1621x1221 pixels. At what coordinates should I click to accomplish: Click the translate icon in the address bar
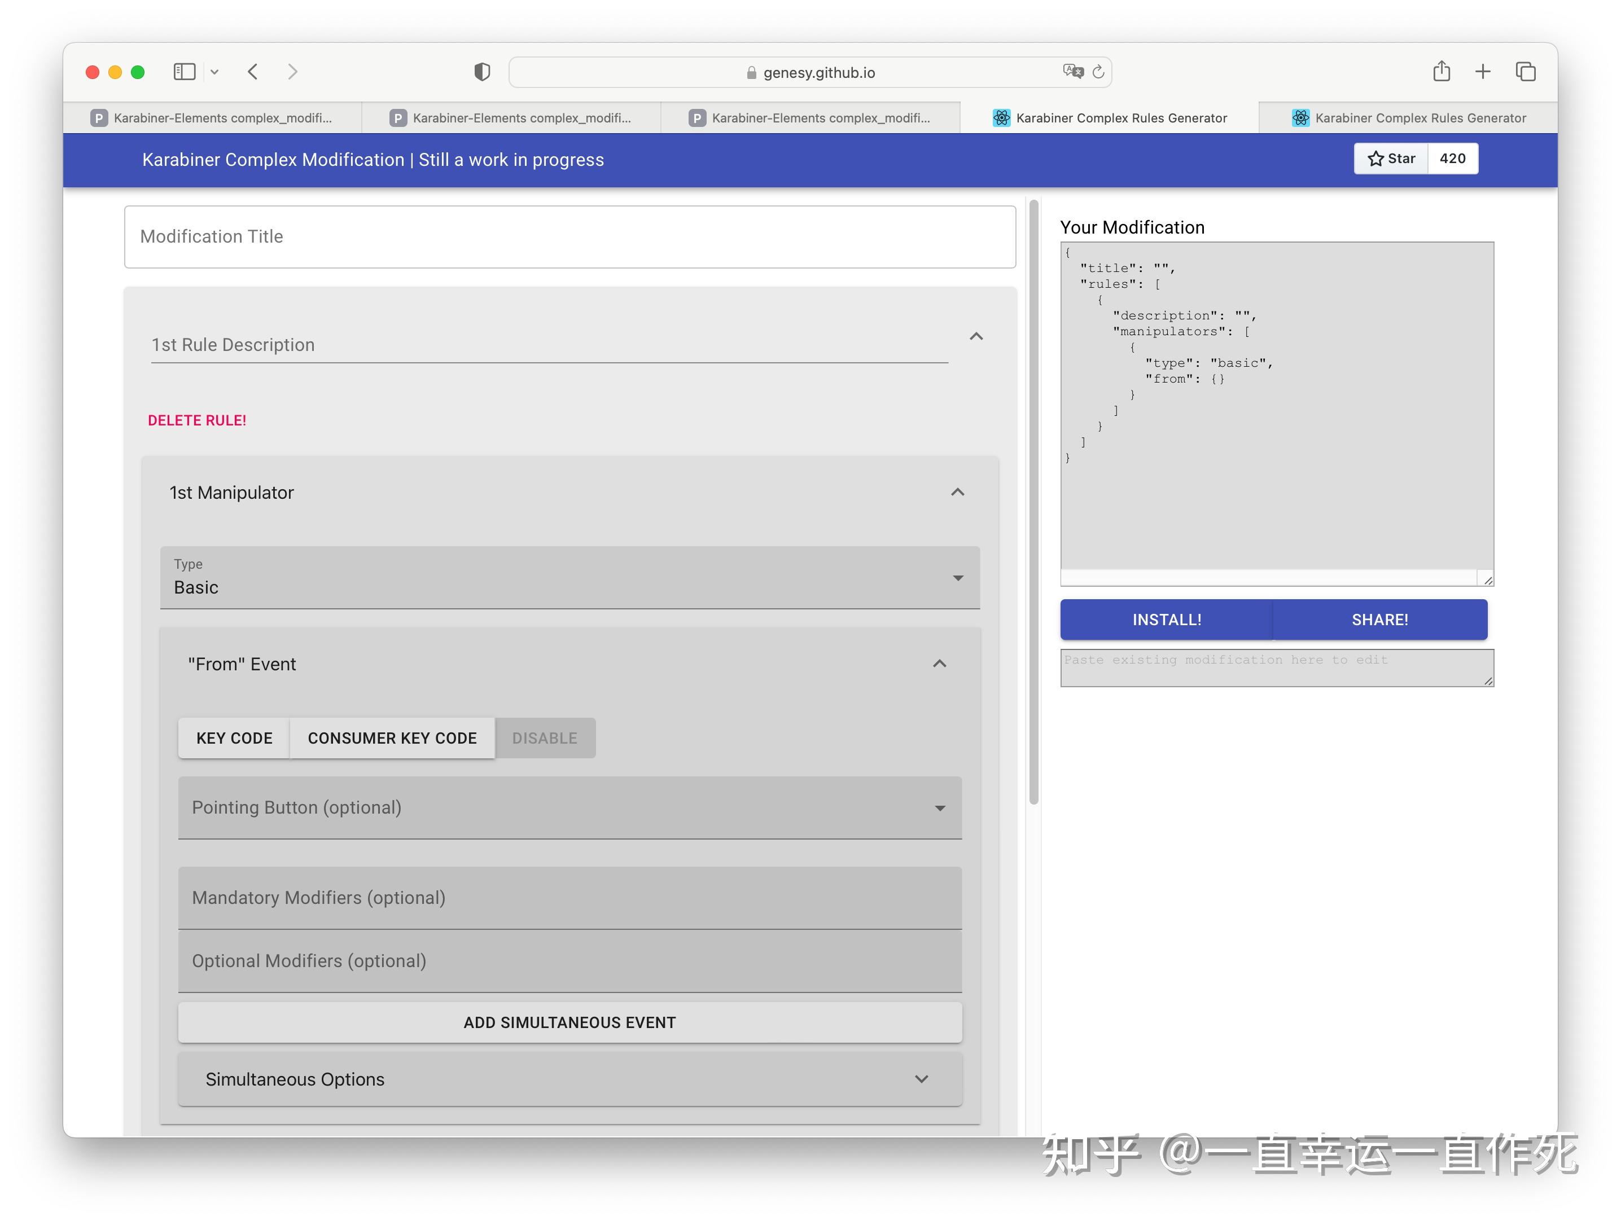tap(1072, 72)
